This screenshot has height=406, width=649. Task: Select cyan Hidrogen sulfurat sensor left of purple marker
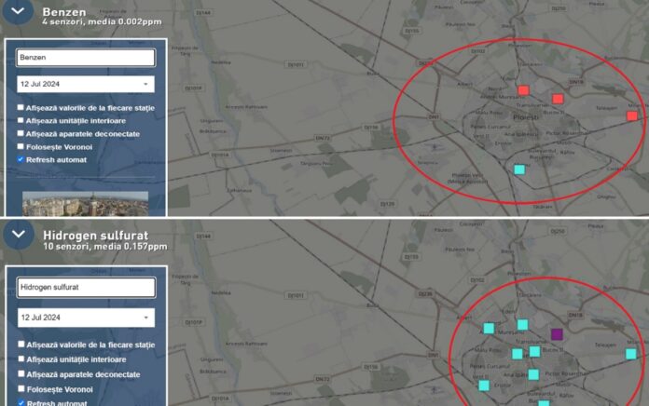pyautogui.click(x=522, y=325)
